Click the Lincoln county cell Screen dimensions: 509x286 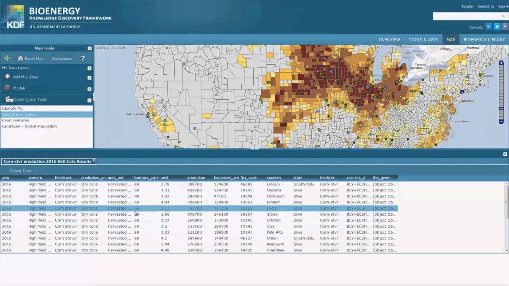[x=279, y=184]
